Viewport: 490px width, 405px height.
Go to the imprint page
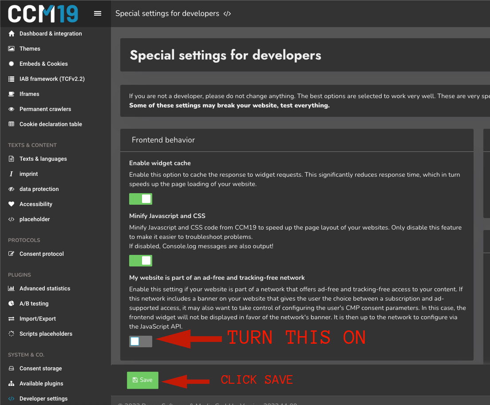tap(28, 174)
